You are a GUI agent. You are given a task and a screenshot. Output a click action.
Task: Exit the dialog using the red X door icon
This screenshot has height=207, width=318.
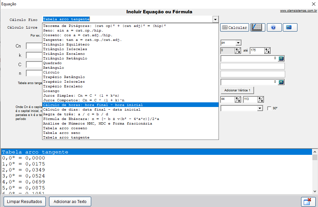coord(308,201)
